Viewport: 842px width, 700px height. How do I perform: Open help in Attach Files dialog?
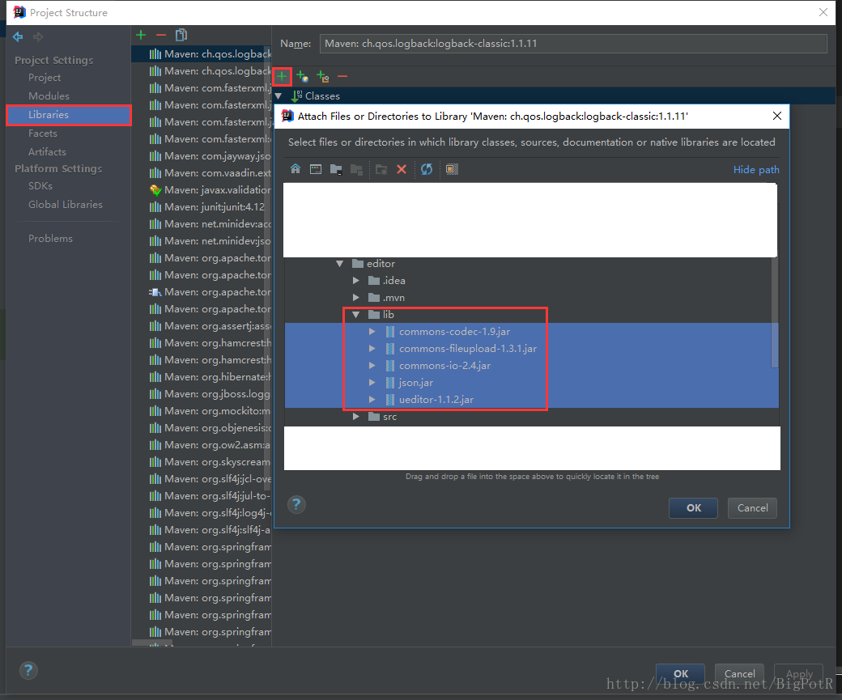point(296,504)
